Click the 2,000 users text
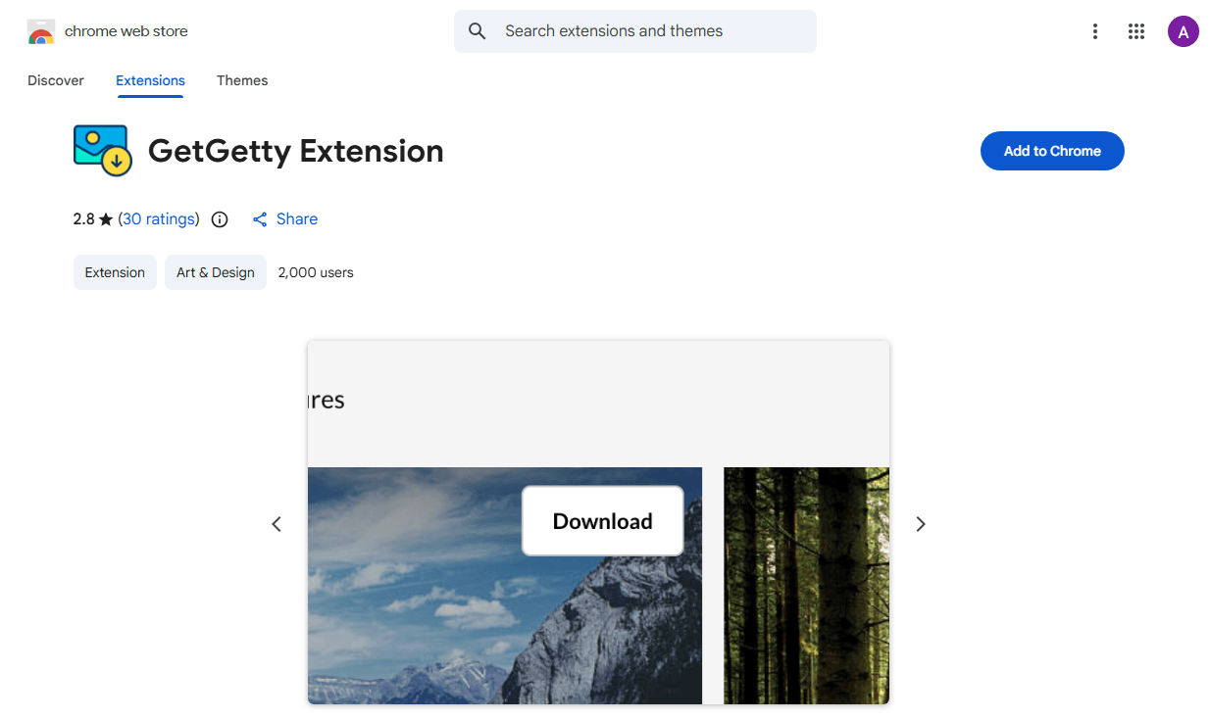This screenshot has height=720, width=1210. 316,272
